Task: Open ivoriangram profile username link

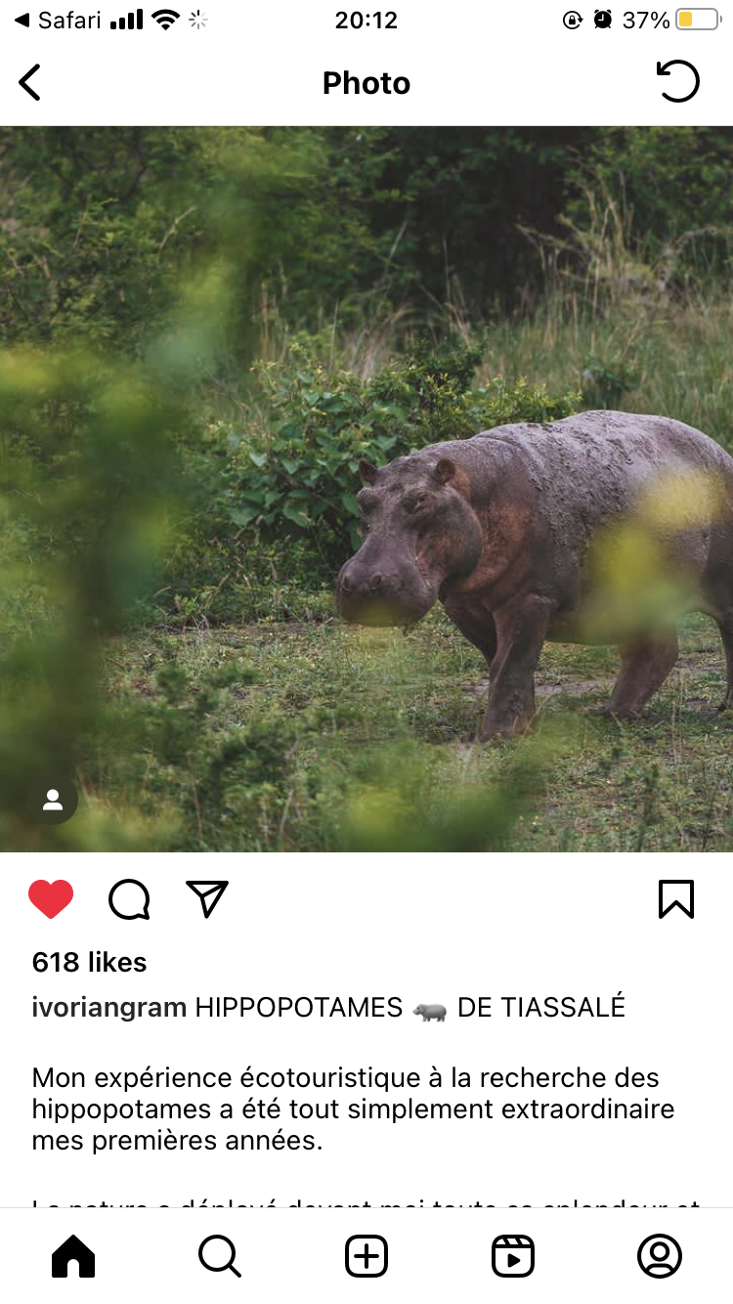Action: [109, 1008]
